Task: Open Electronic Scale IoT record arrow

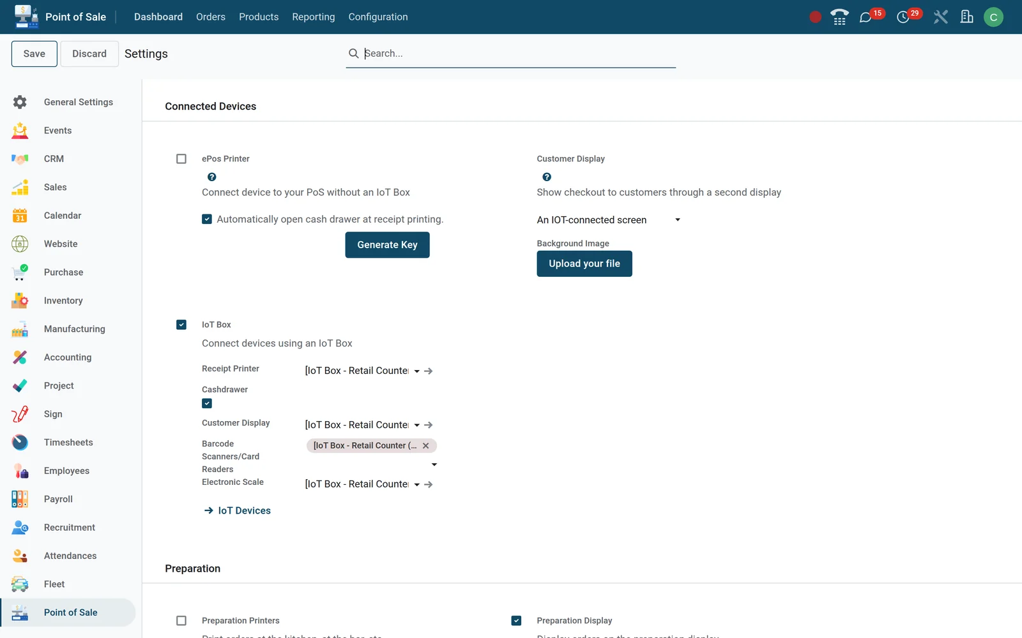Action: click(429, 484)
